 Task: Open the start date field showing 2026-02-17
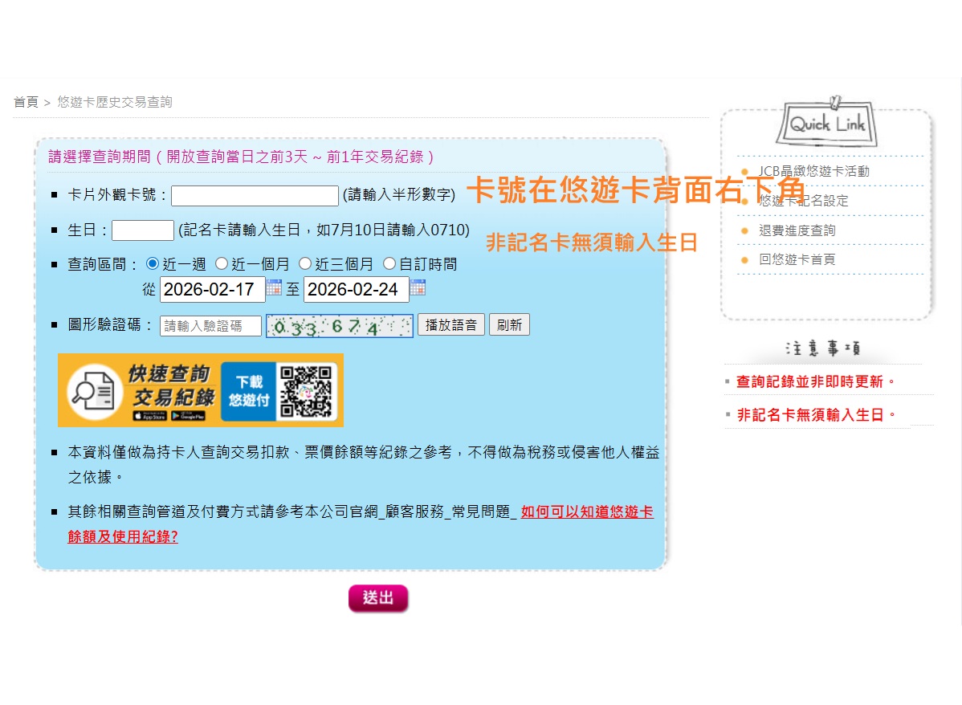pyautogui.click(x=211, y=289)
